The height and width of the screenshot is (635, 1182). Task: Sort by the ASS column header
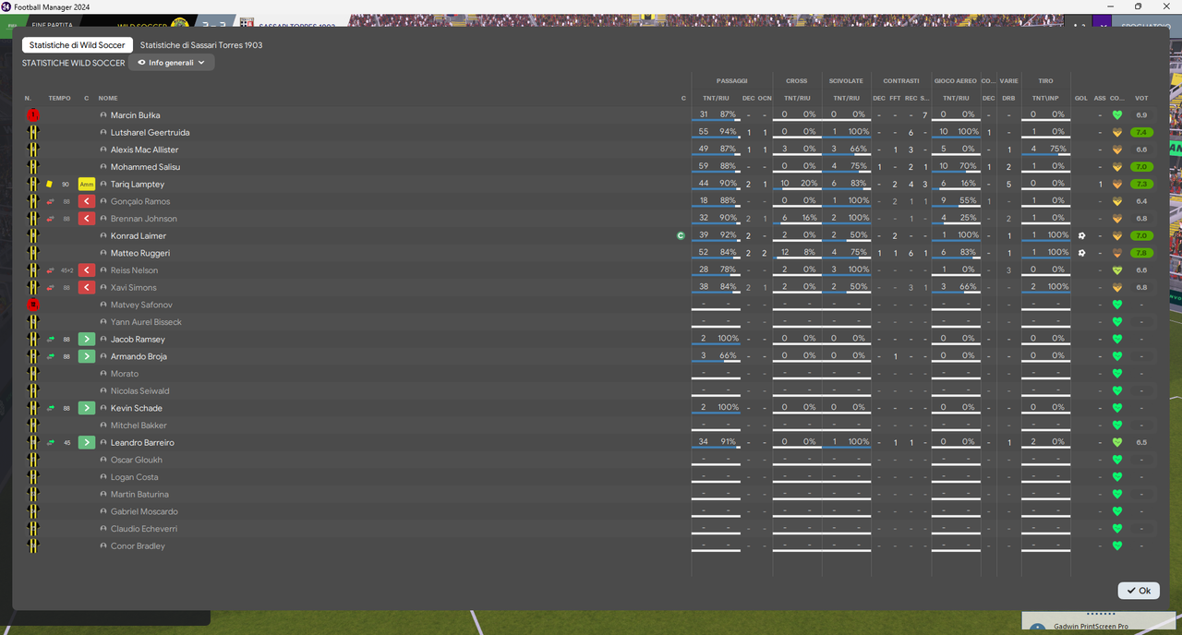(x=1100, y=98)
